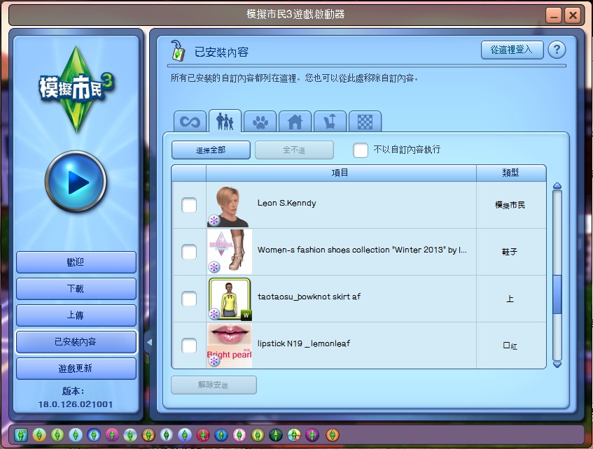Tick the Women-s fashion shoes collection checkbox
The height and width of the screenshot is (449, 593).
click(189, 252)
